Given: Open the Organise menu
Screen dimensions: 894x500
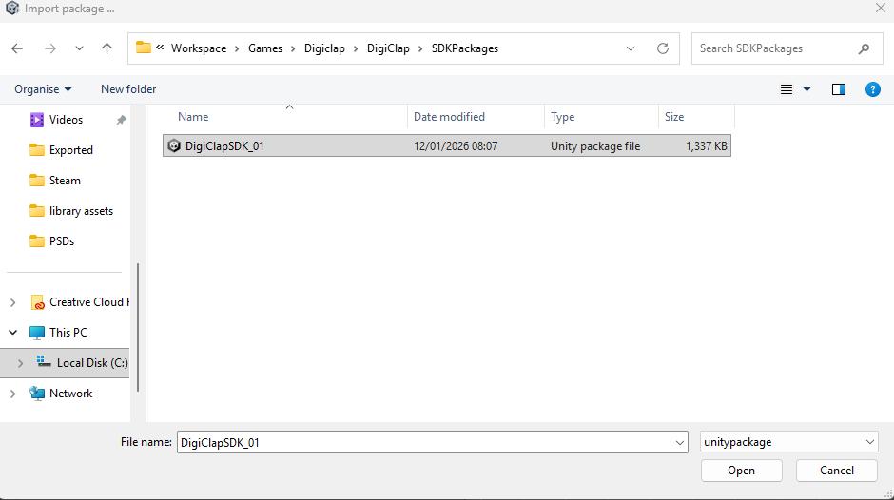Looking at the screenshot, I should point(43,89).
